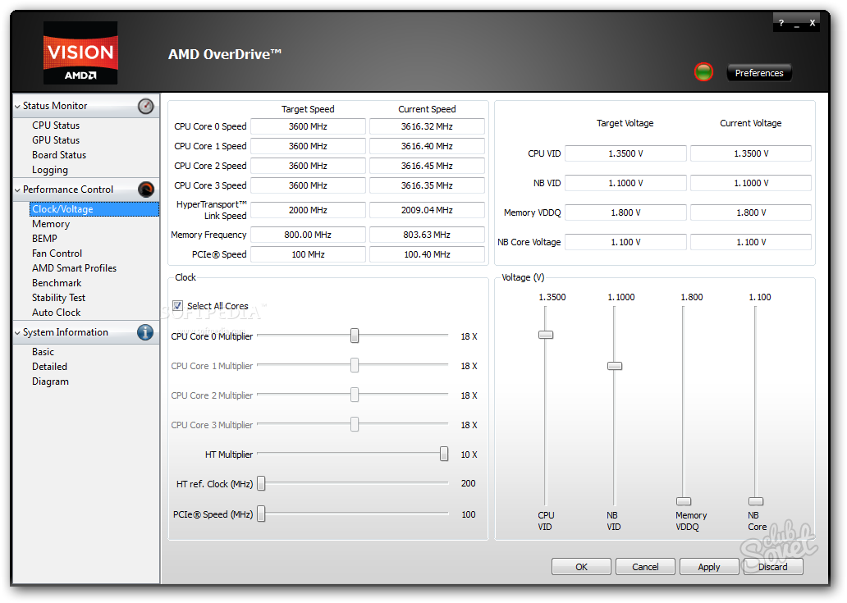Close the AMD OverDrive window
This screenshot has width=847, height=603.
pos(812,23)
